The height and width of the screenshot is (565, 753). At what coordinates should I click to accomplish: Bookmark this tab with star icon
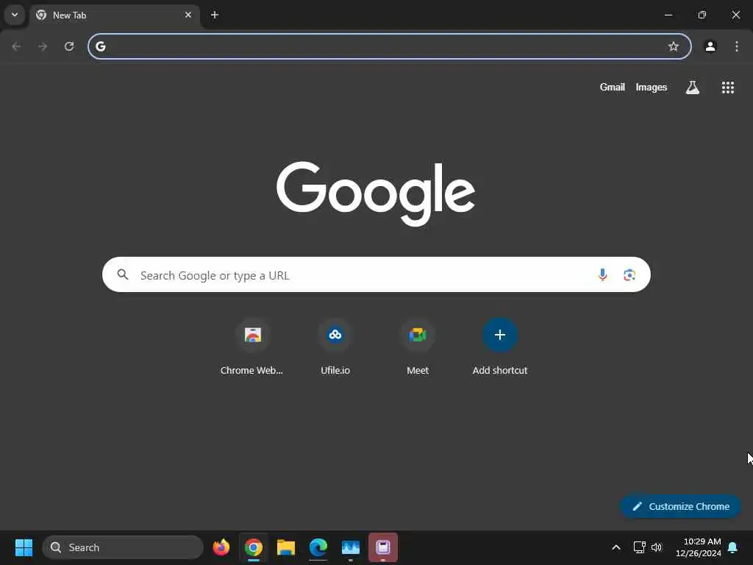pyautogui.click(x=674, y=46)
